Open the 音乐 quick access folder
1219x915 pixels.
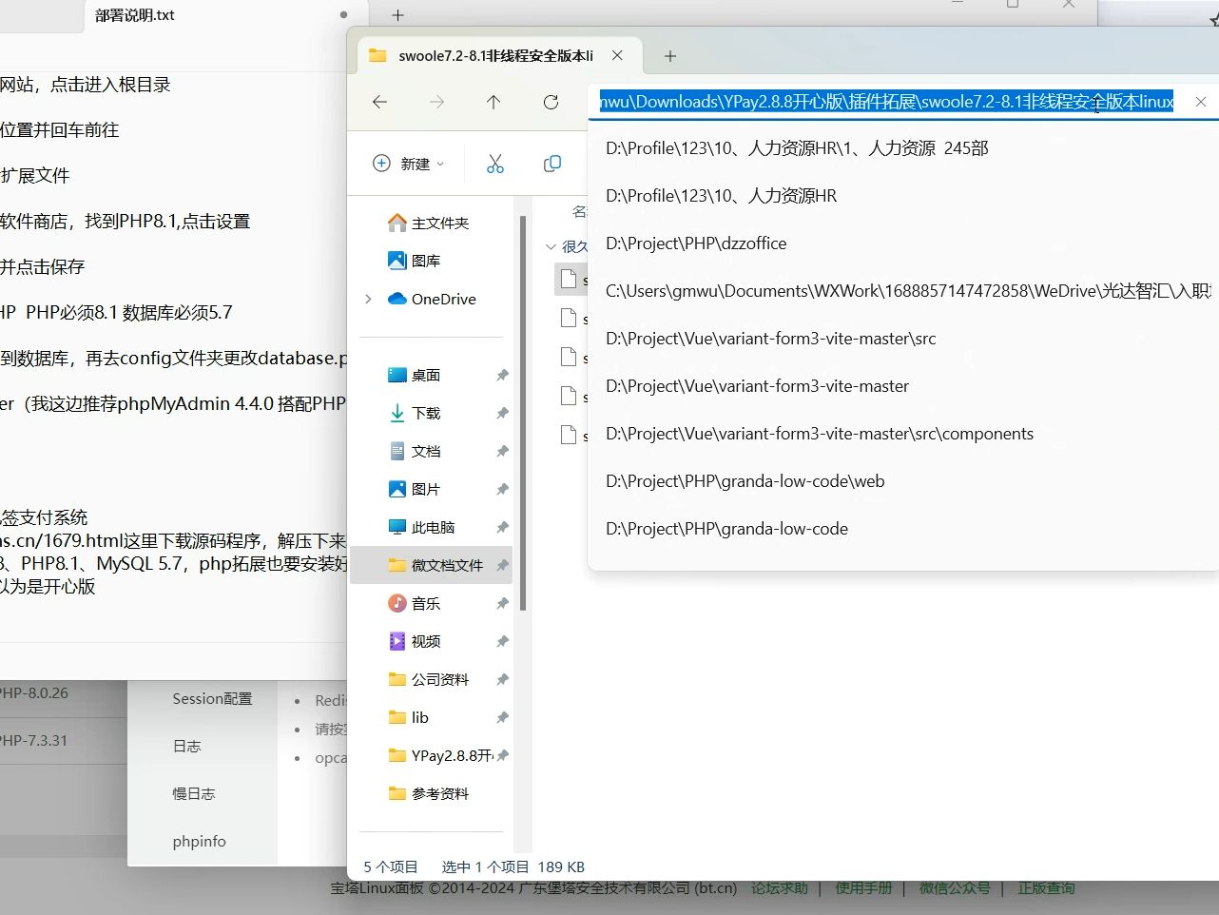point(415,603)
